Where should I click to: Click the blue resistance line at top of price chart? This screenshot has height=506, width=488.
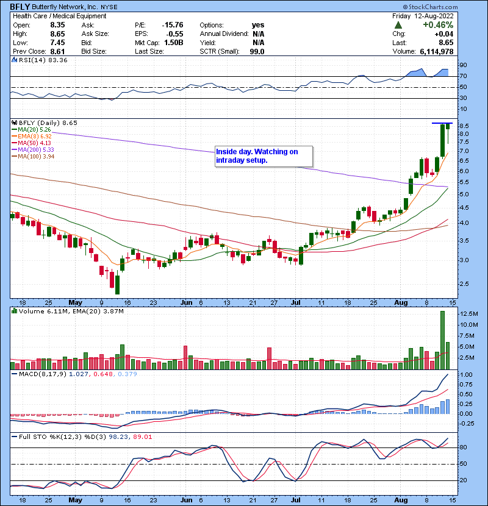[x=442, y=123]
